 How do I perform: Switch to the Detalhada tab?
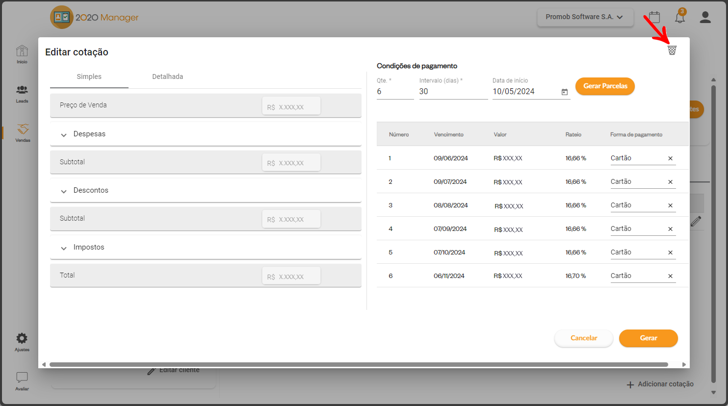(168, 77)
